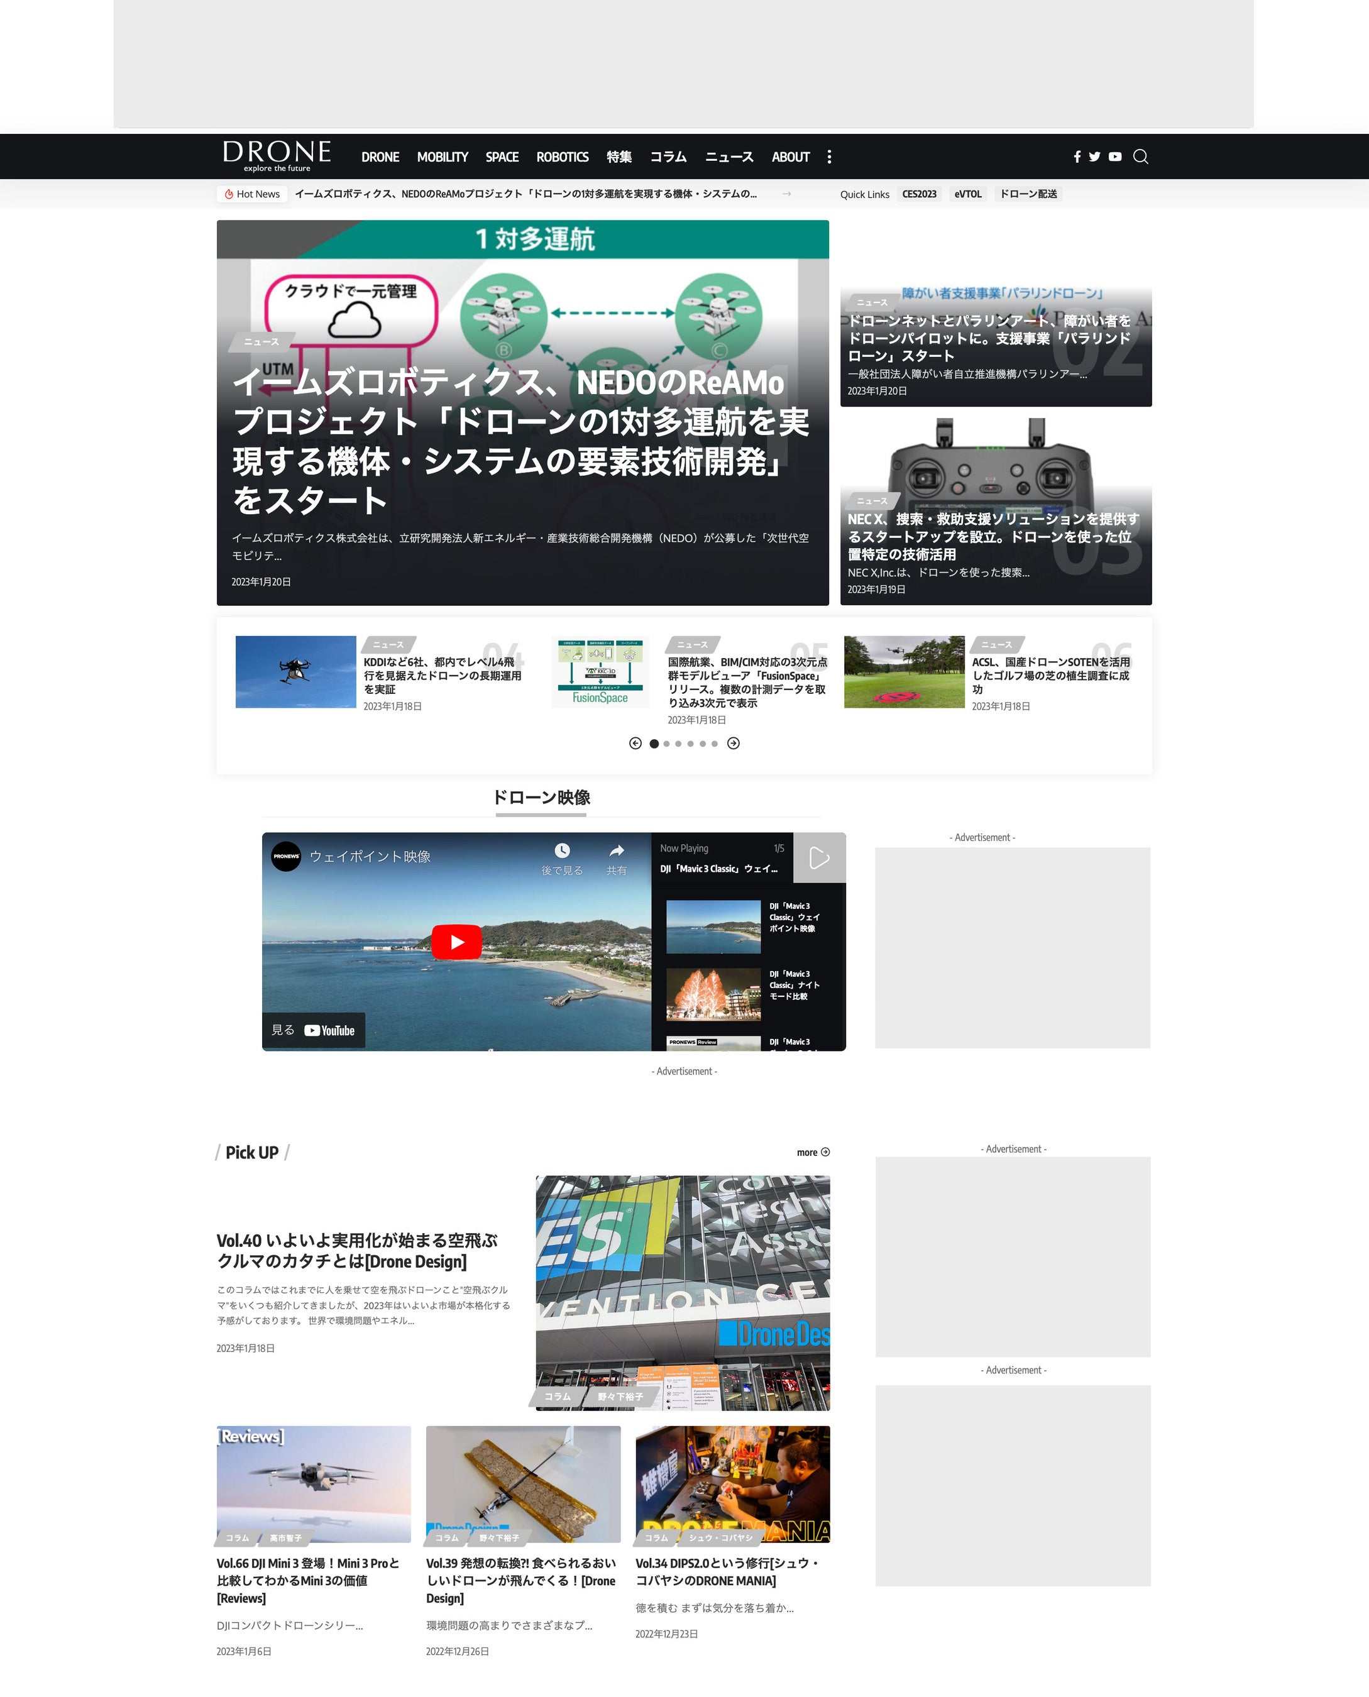Open the YouTube icon in header
The width and height of the screenshot is (1369, 1697).
click(x=1114, y=157)
